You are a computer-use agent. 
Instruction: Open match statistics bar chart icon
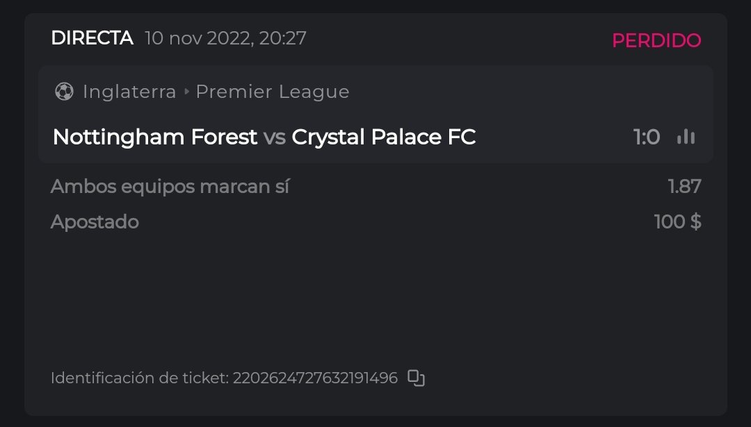(686, 137)
